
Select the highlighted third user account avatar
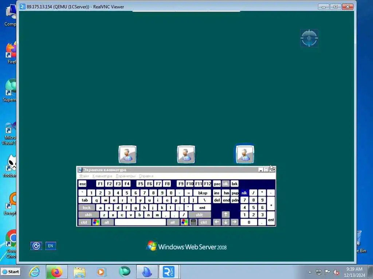pos(245,154)
